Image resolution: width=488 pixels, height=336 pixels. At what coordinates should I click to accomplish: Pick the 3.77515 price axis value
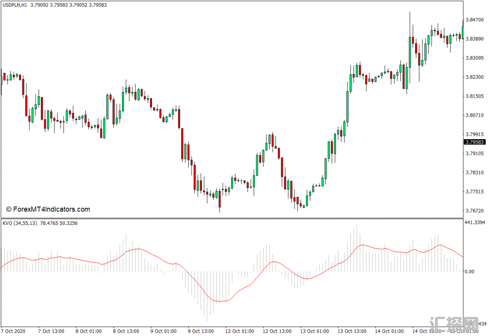click(475, 192)
